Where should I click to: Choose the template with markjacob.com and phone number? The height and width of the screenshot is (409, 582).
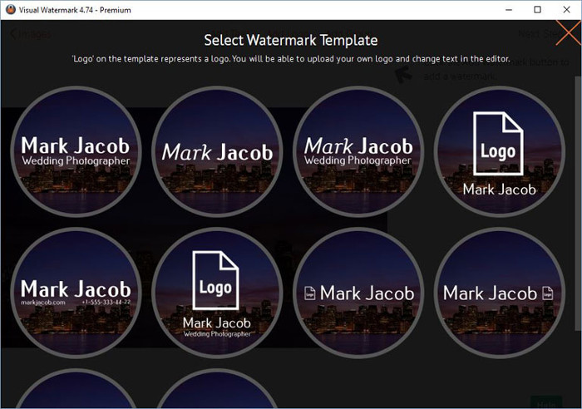pos(76,293)
